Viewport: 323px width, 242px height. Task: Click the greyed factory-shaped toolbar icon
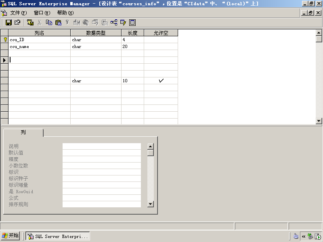click(77, 23)
